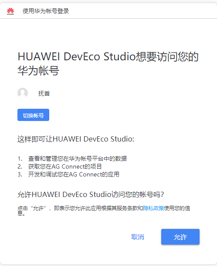Click the blue 允许 button
This screenshot has height=266, width=217.
180,237
